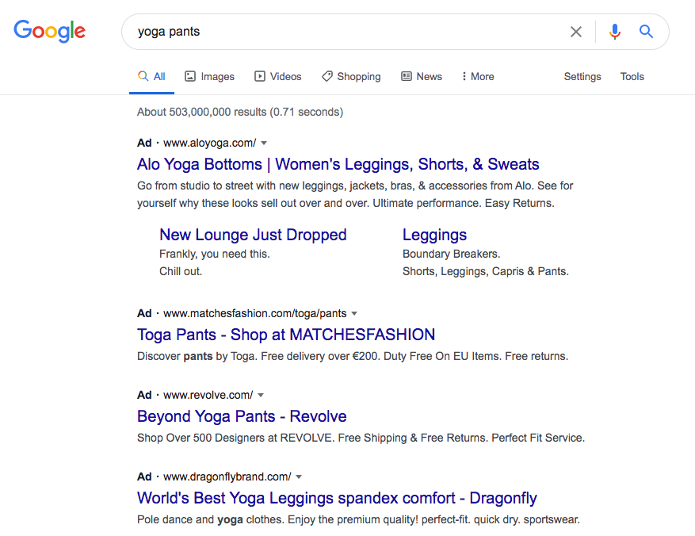
Task: Click the Pole dance and yoga clothes description
Action: tap(358, 519)
